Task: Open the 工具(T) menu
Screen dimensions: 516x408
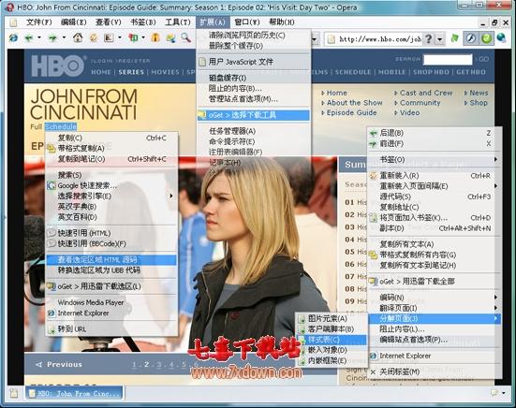Action: click(178, 22)
